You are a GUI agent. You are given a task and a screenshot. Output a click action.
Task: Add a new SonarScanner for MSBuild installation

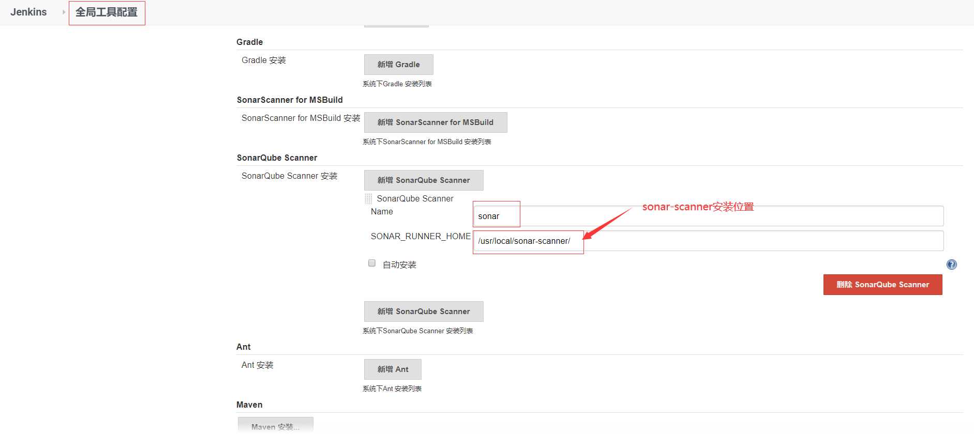[435, 122]
